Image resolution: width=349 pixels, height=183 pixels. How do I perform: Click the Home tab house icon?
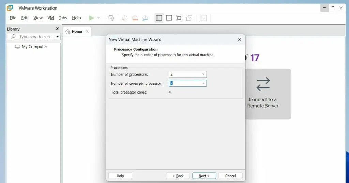tap(68, 32)
